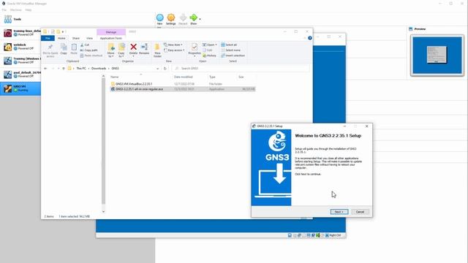
Task: Open the New item dropdown
Action: tap(173, 45)
